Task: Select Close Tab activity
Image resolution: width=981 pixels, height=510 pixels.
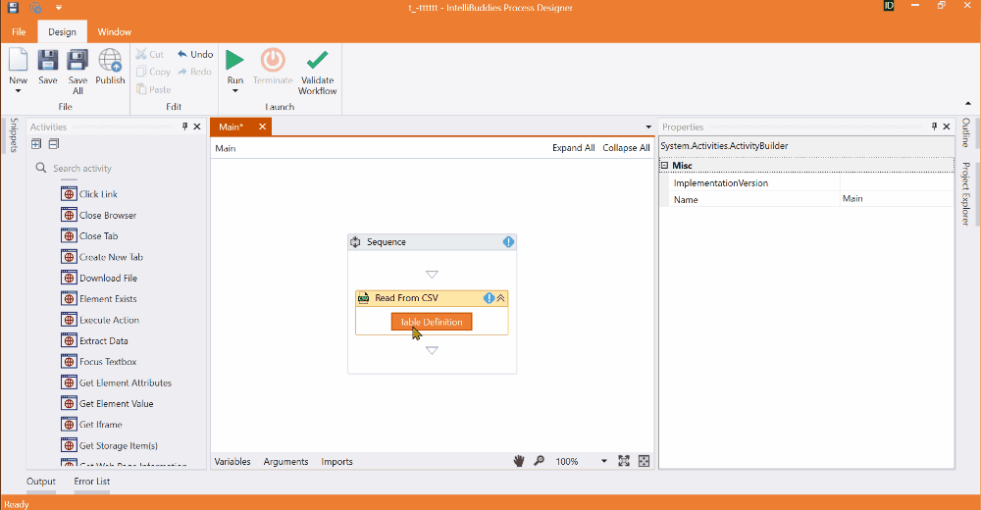Action: 89,236
